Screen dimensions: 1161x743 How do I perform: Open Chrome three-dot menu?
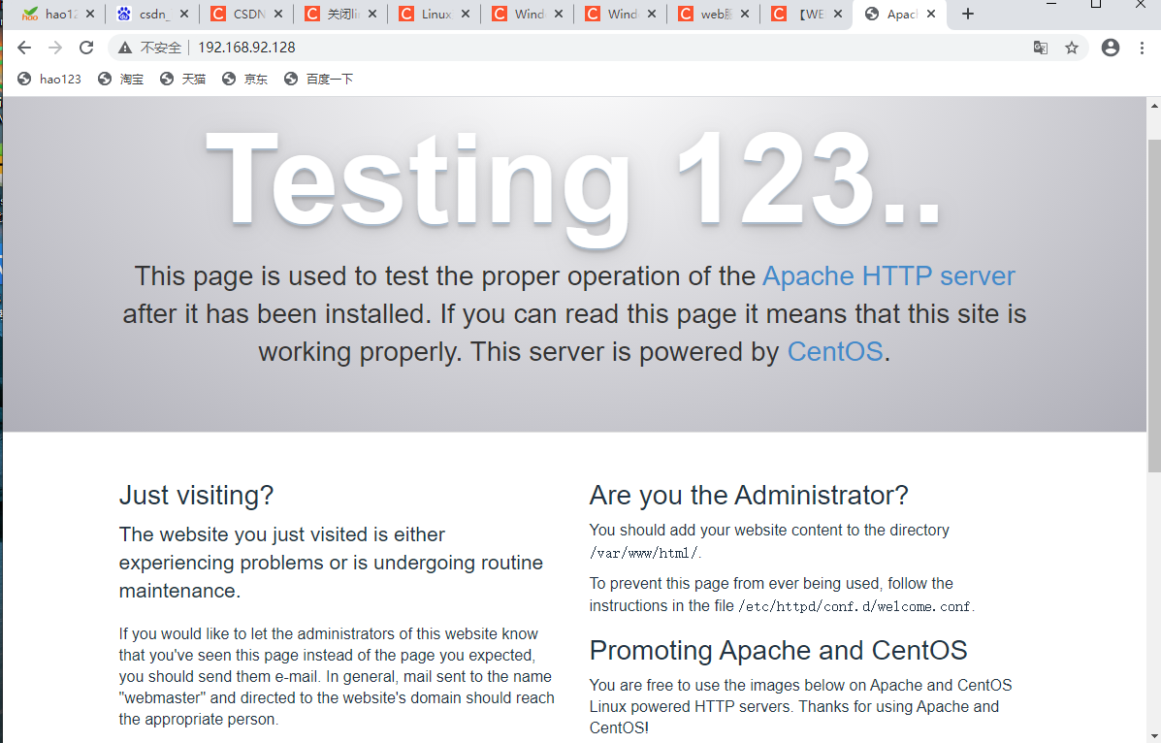pos(1142,48)
